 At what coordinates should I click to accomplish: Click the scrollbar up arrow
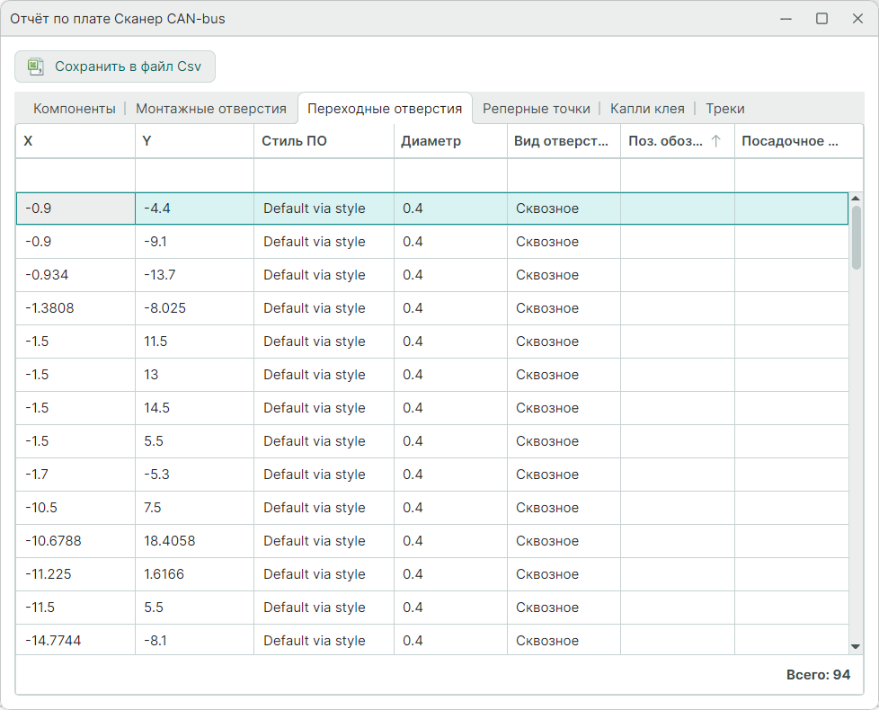point(856,199)
